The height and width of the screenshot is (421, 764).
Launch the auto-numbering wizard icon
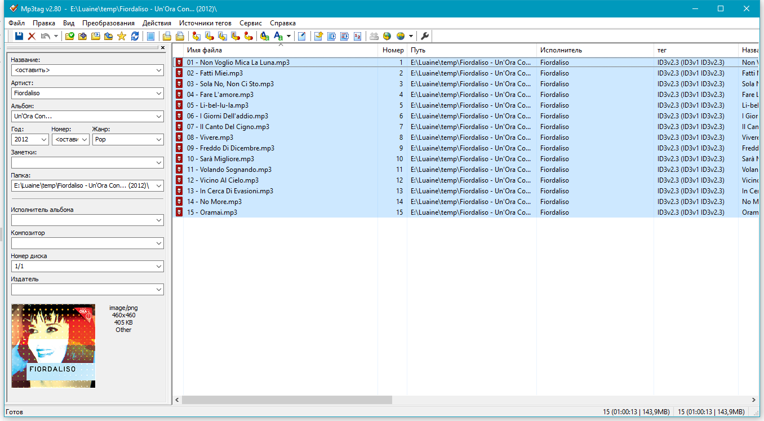point(357,36)
